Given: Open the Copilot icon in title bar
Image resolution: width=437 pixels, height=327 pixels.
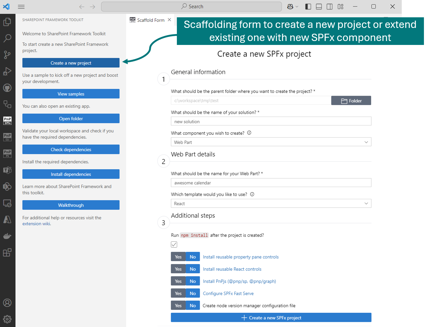Looking at the screenshot, I should 290,7.
